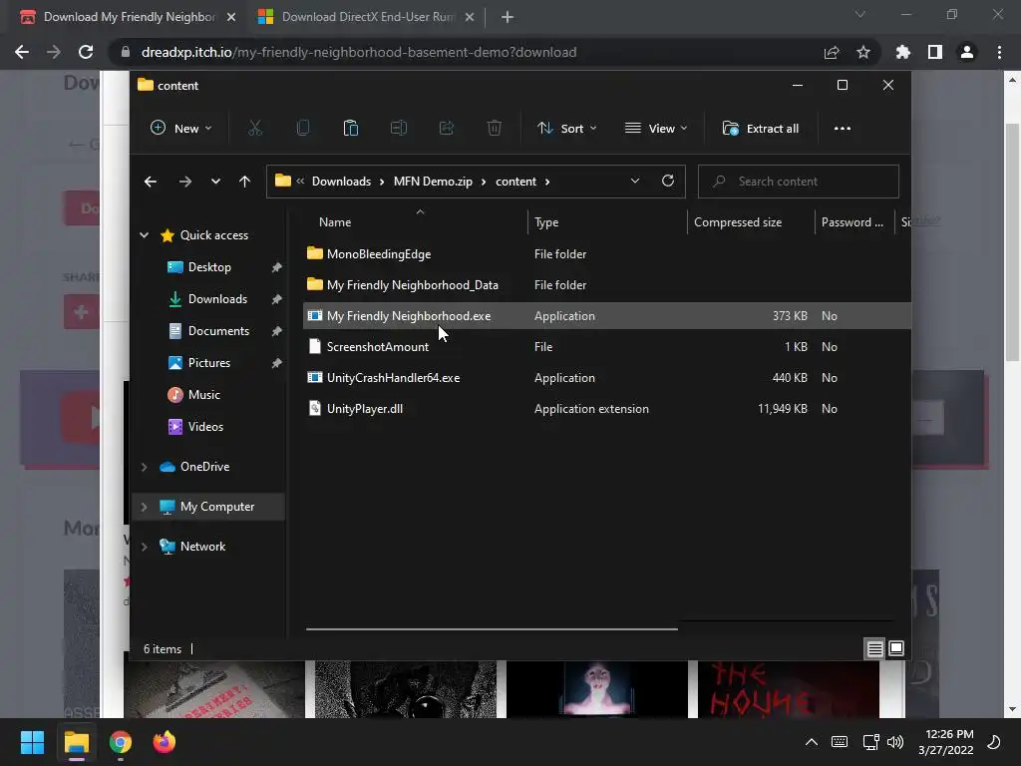1021x766 pixels.
Task: Open Downloads in Quick access
Action: (217, 299)
